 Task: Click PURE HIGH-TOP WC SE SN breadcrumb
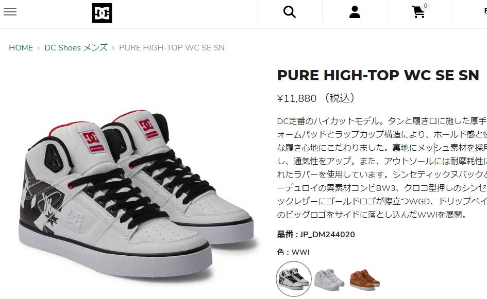point(172,48)
